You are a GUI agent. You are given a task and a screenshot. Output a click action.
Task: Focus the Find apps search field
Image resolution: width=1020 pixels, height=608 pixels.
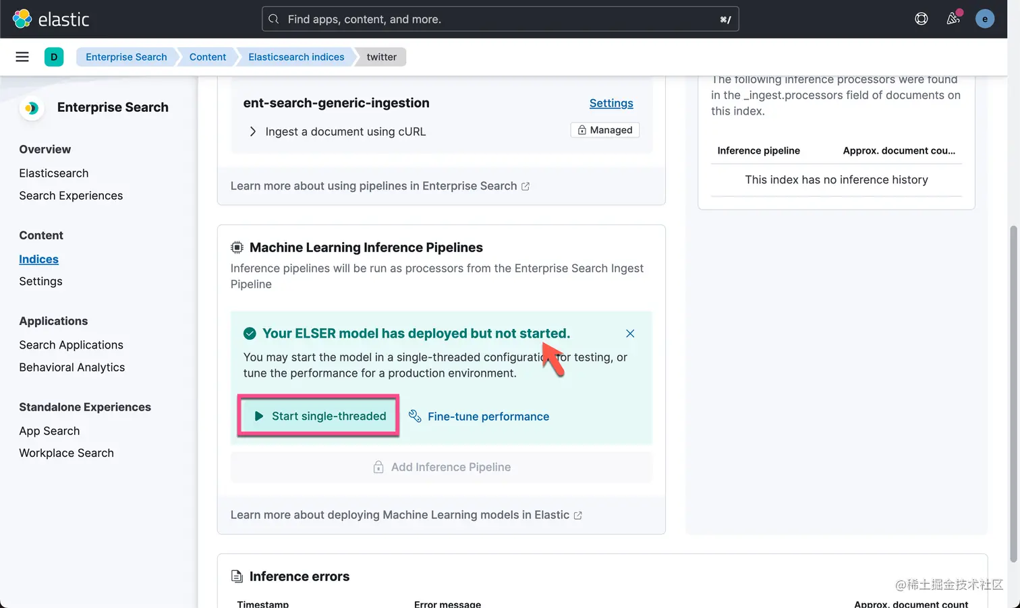499,19
